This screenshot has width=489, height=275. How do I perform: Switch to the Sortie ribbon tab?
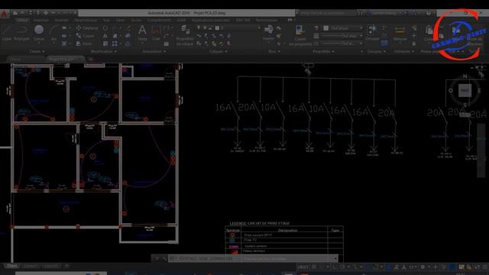coord(136,21)
